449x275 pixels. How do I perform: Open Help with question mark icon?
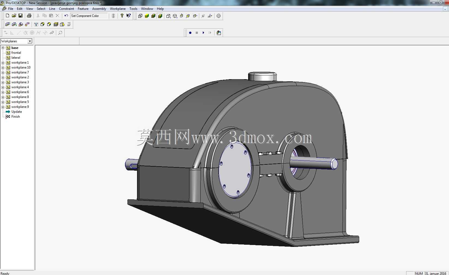click(122, 16)
